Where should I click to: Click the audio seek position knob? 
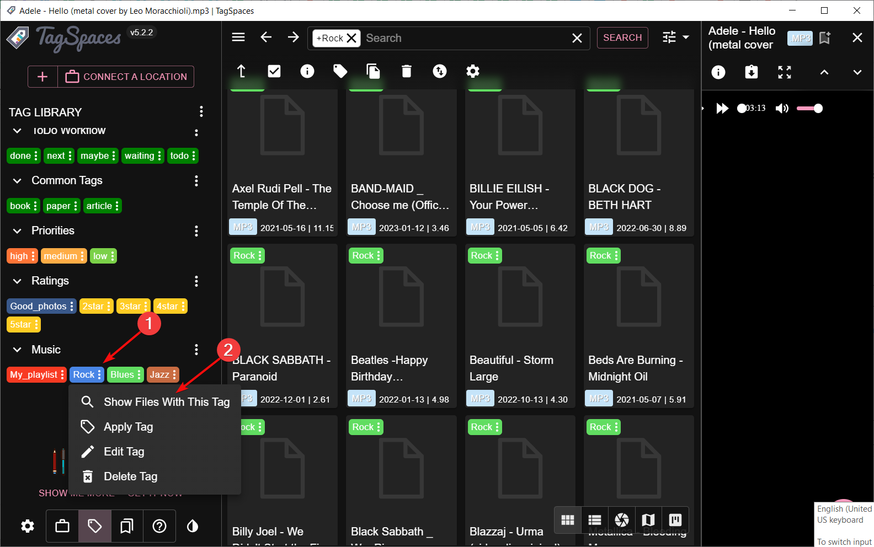742,109
